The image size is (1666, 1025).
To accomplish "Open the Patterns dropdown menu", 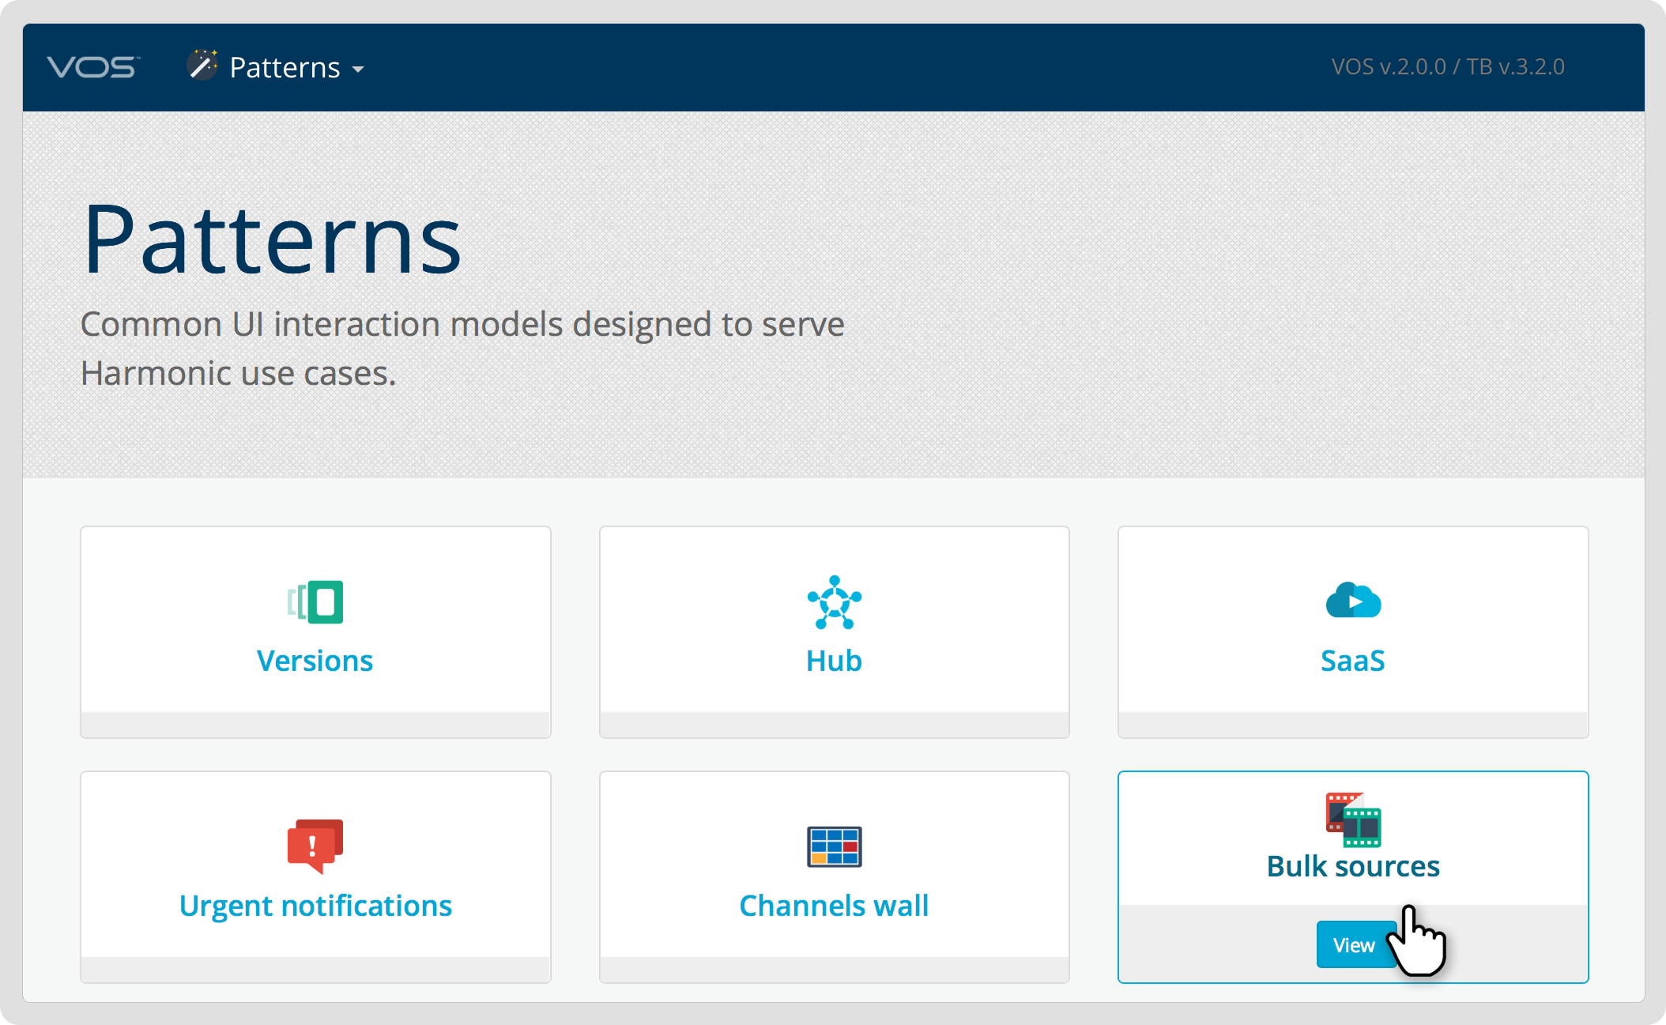I will point(276,67).
